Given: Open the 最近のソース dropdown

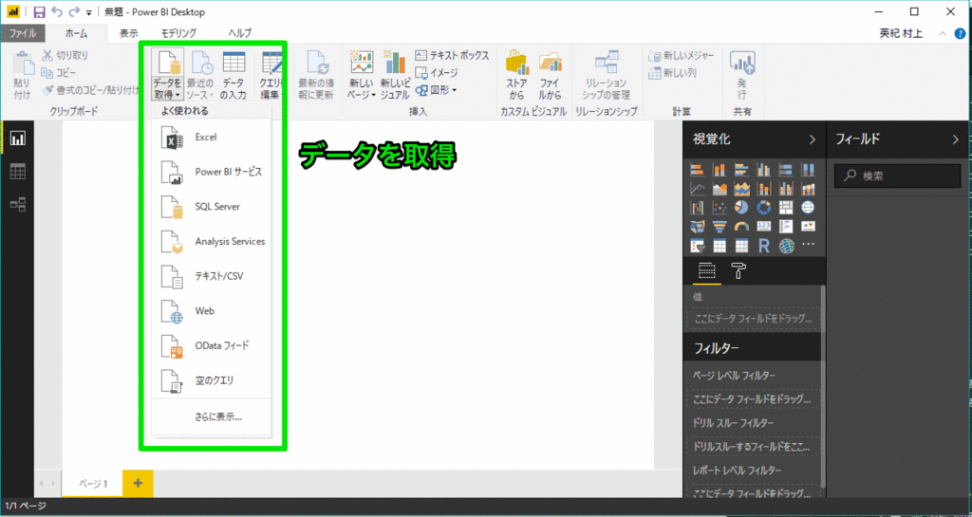Looking at the screenshot, I should click(201, 75).
